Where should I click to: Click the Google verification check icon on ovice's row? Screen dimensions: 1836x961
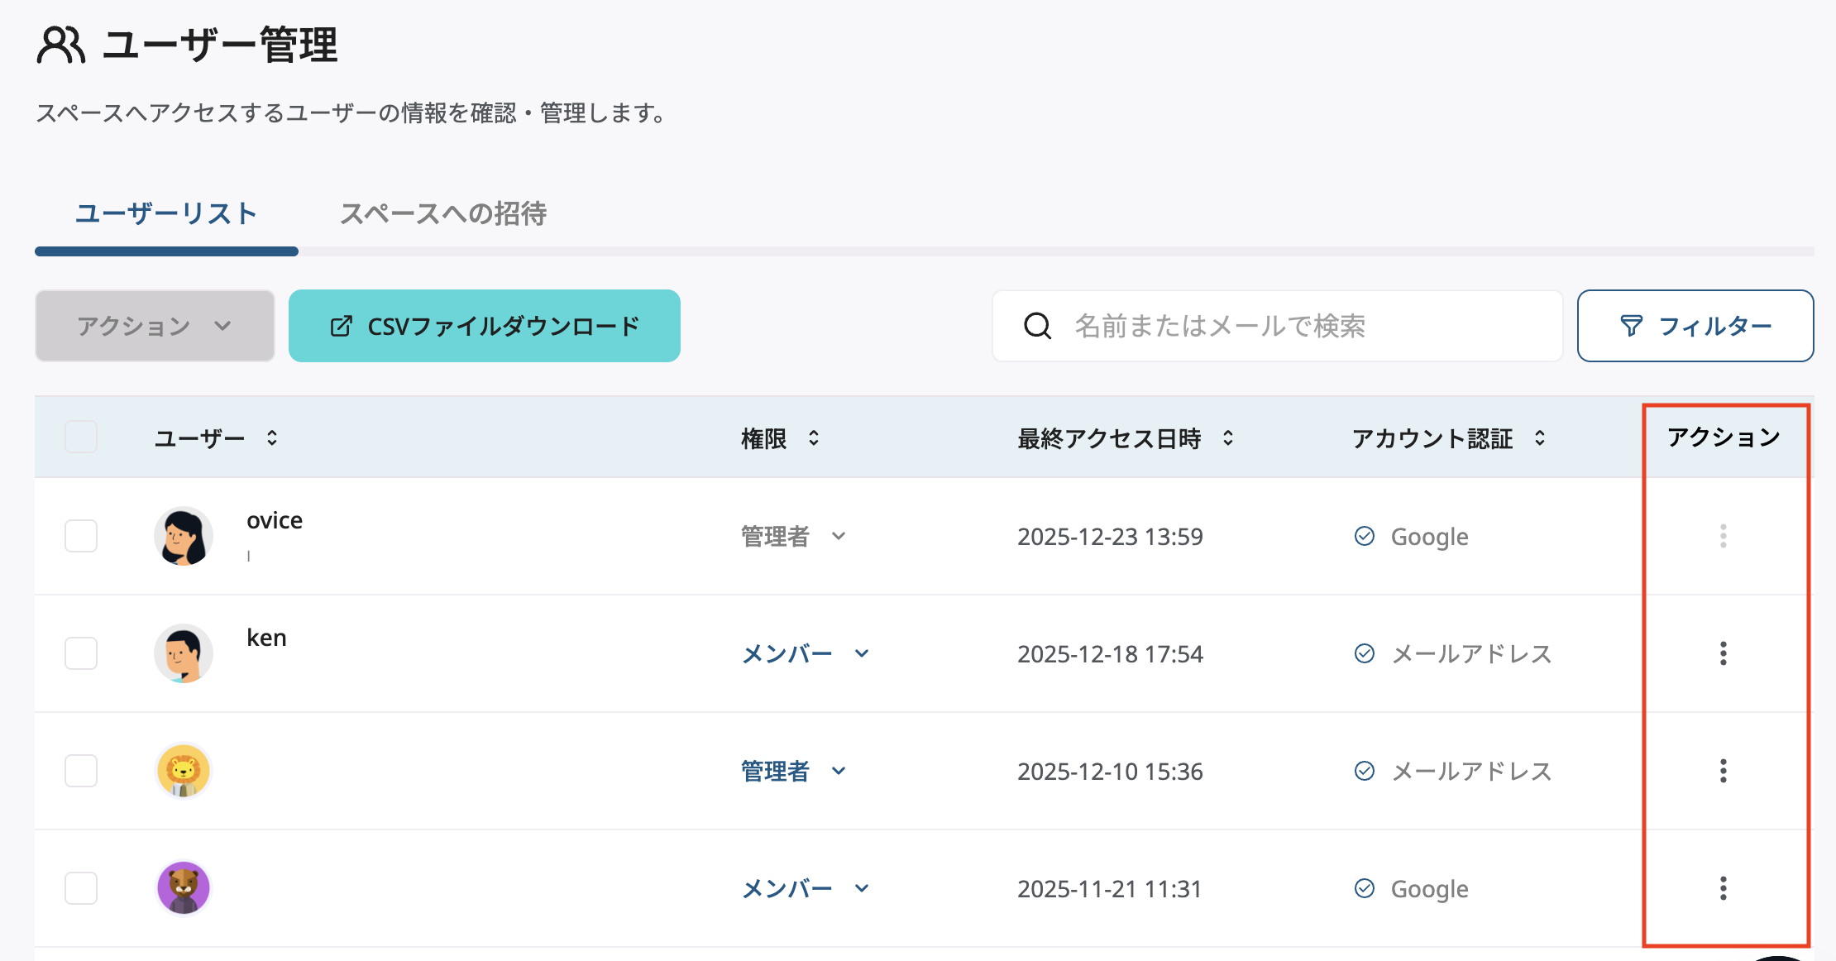click(1364, 536)
